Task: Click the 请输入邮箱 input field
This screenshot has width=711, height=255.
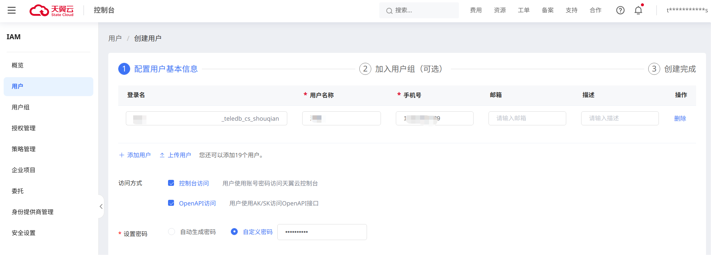Action: pyautogui.click(x=527, y=118)
